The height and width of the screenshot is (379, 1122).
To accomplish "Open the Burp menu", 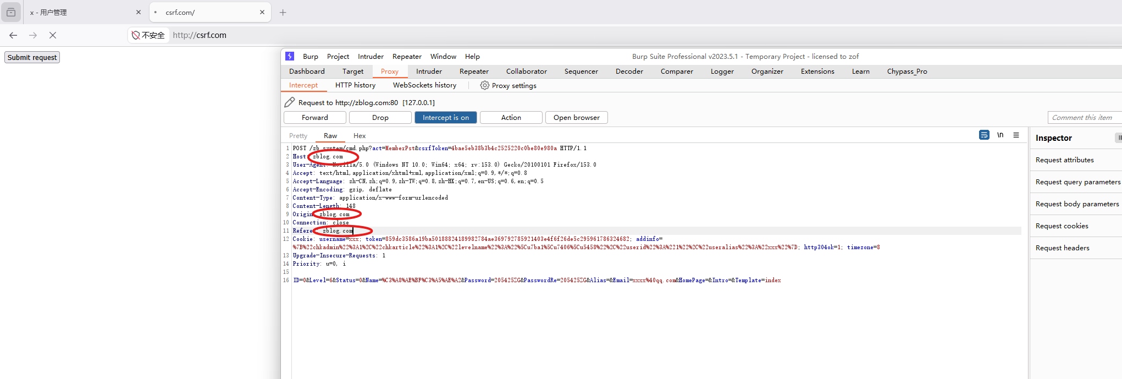I will point(311,57).
